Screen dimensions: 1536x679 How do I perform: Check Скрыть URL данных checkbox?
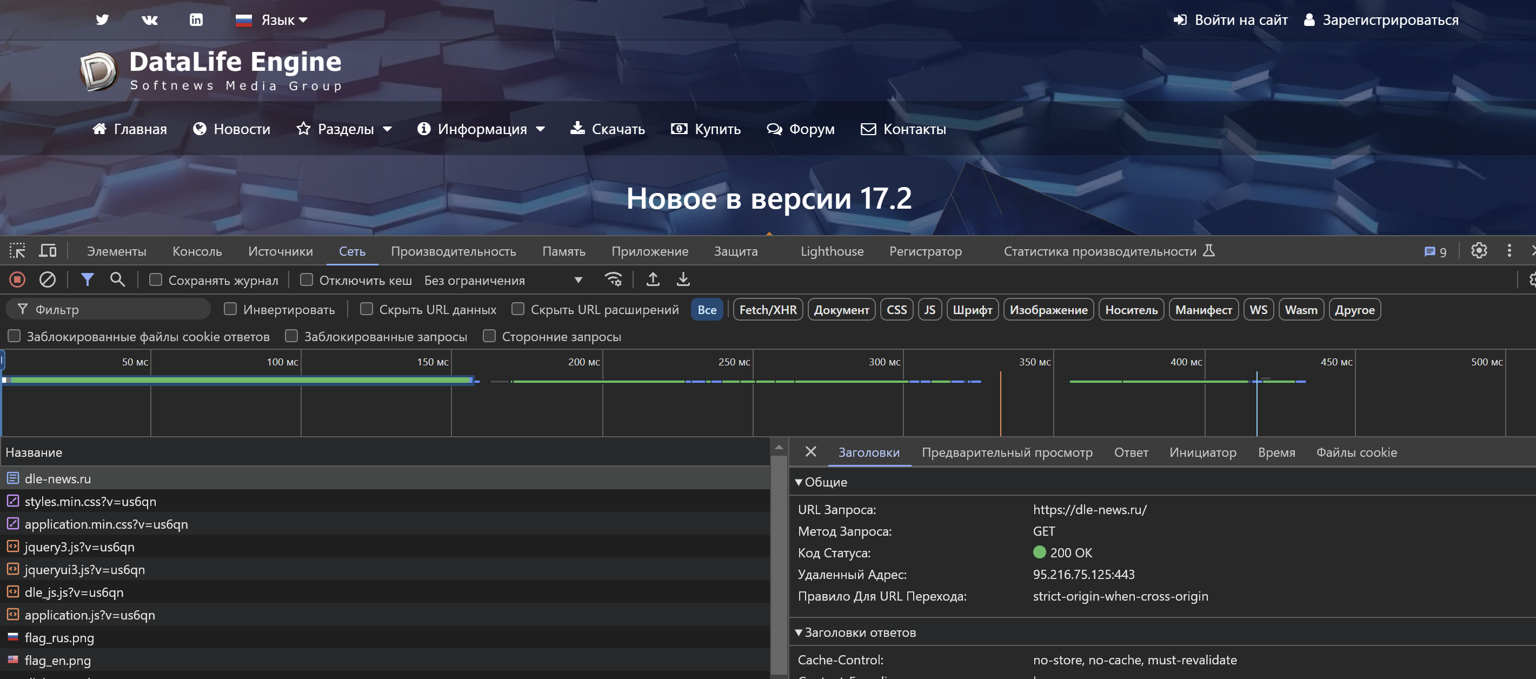(367, 309)
